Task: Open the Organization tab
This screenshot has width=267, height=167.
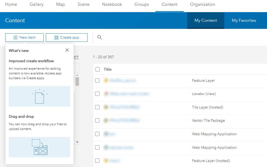Action: click(x=203, y=4)
